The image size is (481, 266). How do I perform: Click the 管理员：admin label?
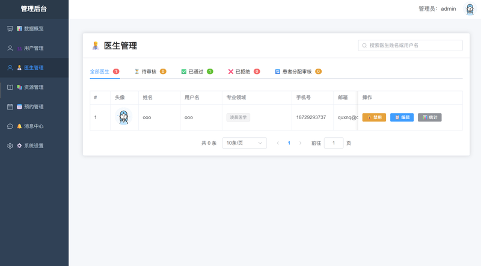point(437,9)
